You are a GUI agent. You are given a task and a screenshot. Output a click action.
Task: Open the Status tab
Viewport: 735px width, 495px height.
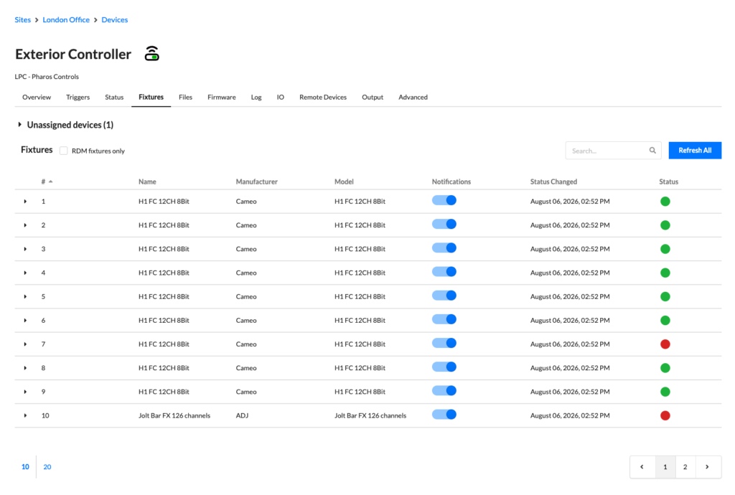tap(114, 98)
